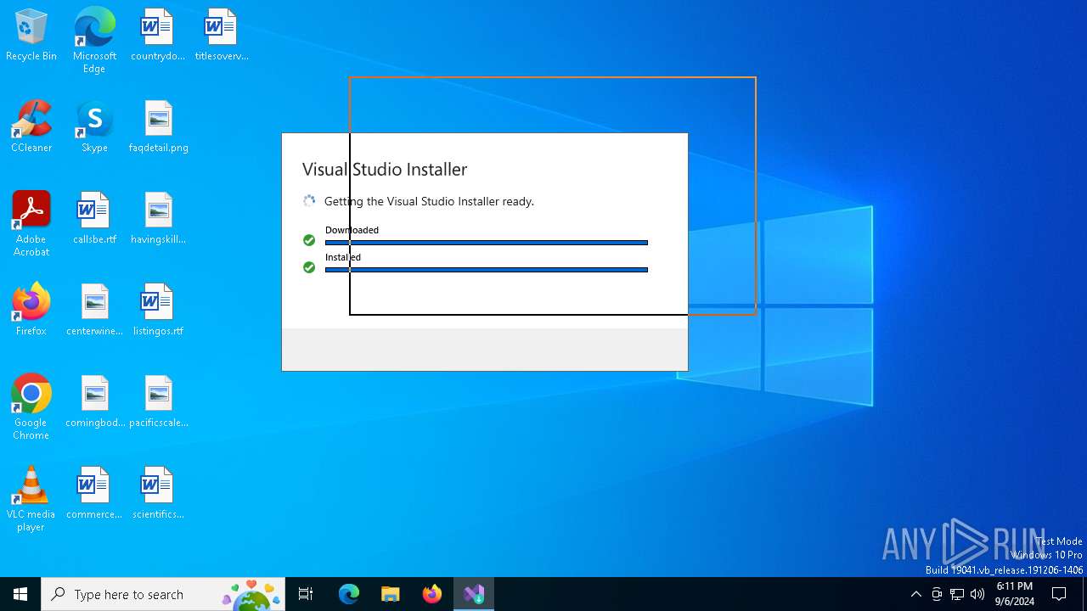Open Firefox from the taskbar
1087x611 pixels.
(x=432, y=594)
